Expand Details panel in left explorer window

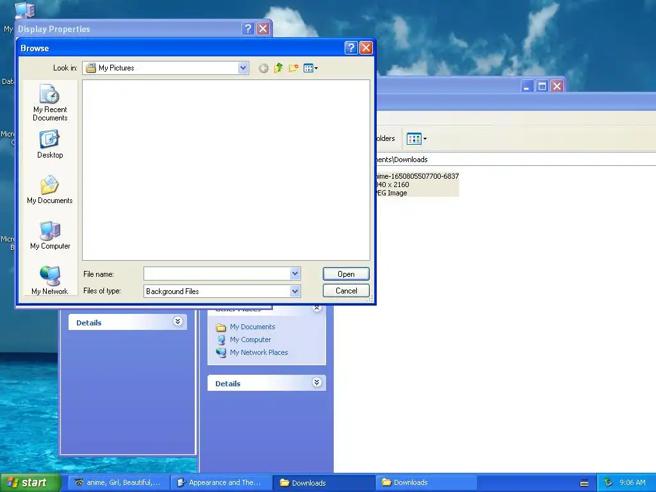[x=178, y=322]
